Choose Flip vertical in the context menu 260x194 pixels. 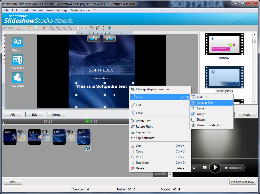coord(160,132)
